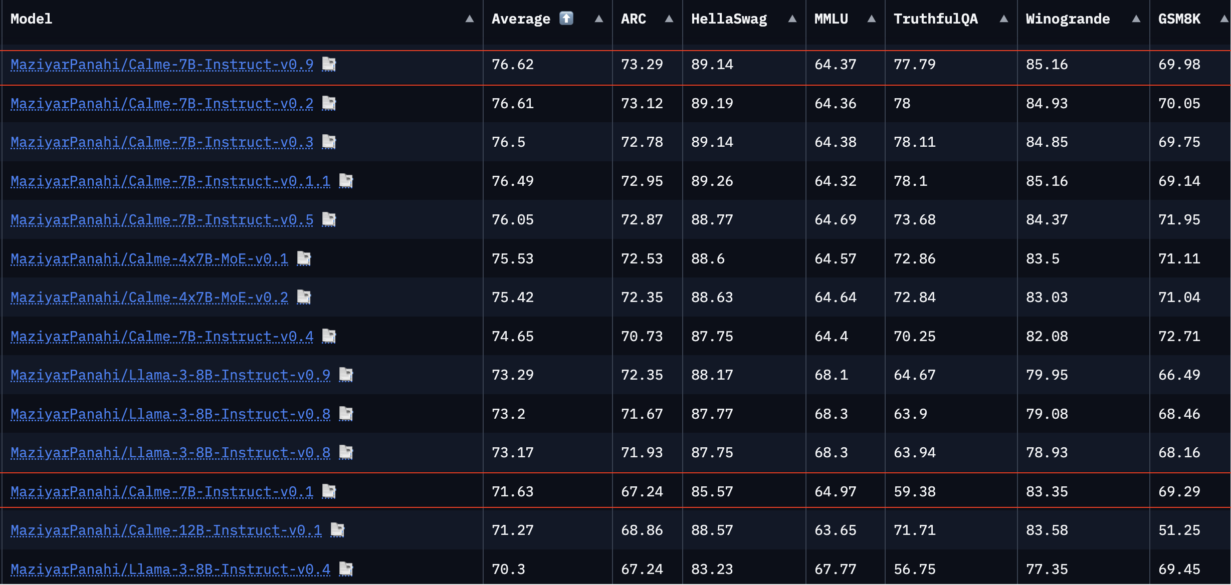Open the Calme-7B-Instruct-v0.5 model link
This screenshot has height=585, width=1231.
click(162, 220)
